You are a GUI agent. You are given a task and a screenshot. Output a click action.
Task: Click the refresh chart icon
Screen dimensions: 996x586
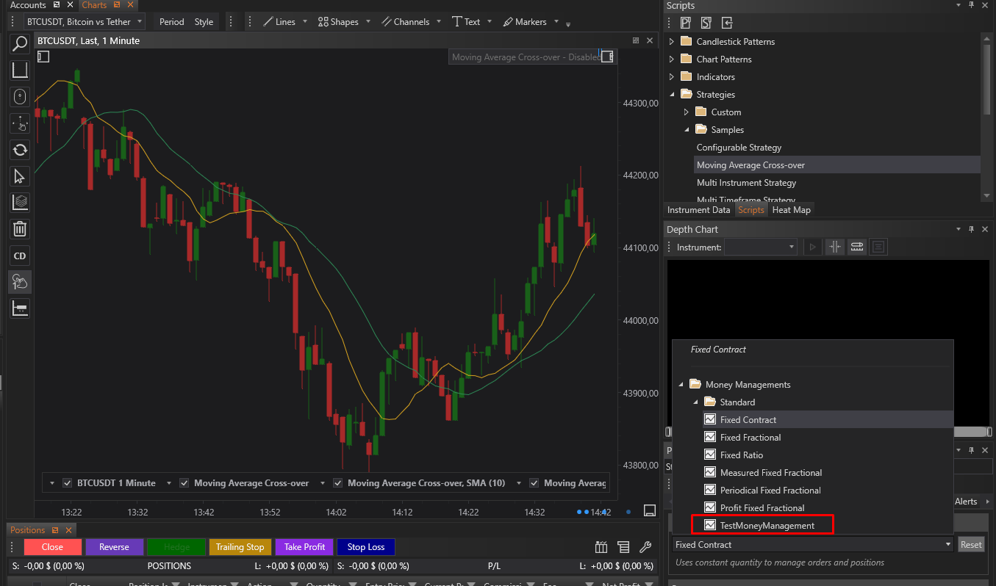click(20, 150)
